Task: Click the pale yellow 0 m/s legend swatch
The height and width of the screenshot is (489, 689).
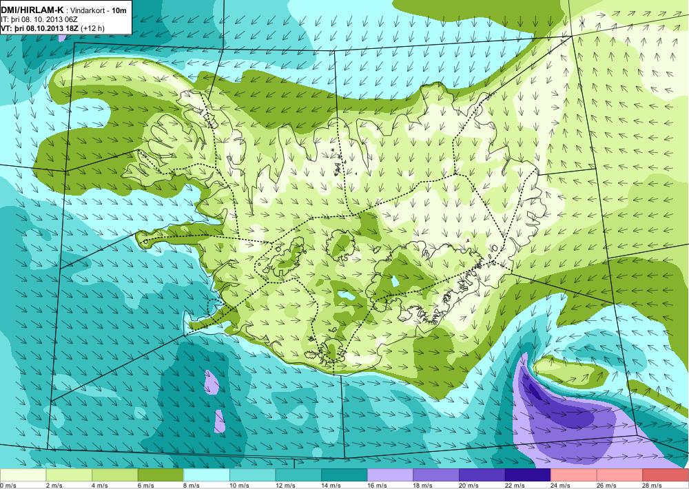Action: pyautogui.click(x=23, y=475)
